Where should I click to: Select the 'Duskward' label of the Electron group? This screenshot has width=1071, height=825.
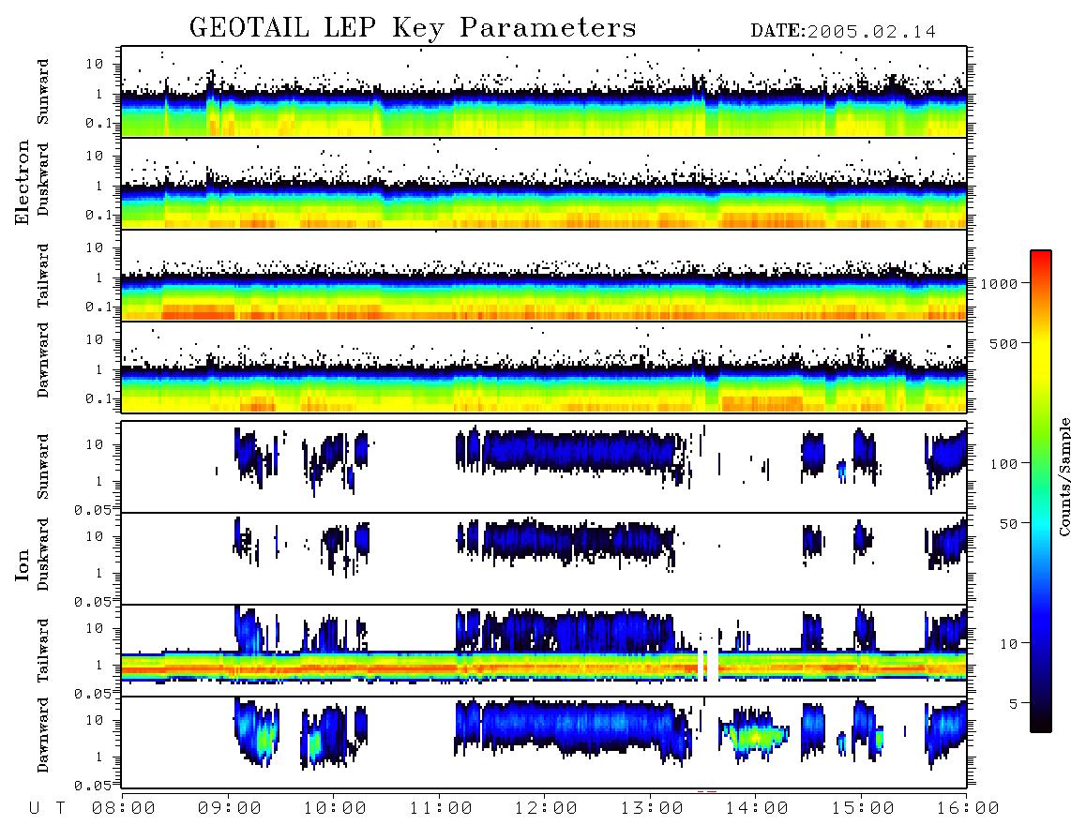point(43,179)
